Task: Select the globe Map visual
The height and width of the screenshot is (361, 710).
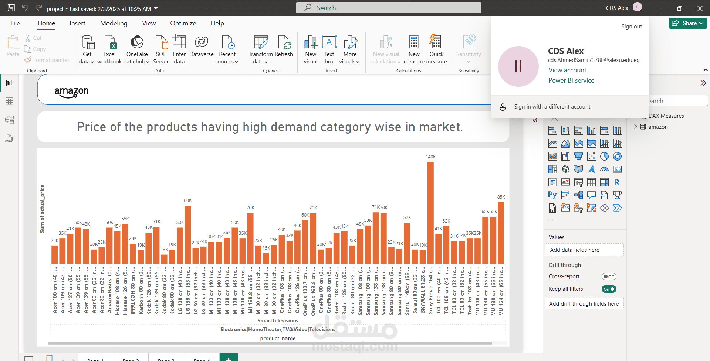Action: 565,169
